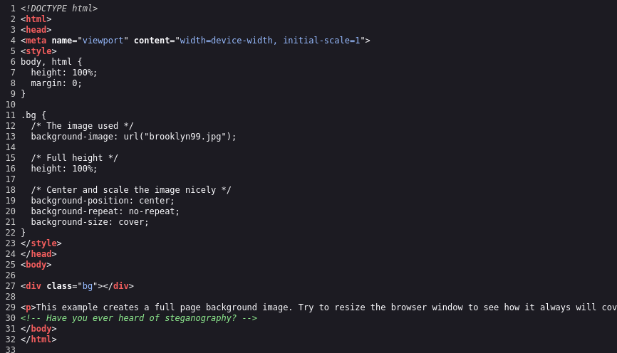Click the margin: 0 declaration
Viewport: 617px width, 353px height.
[56, 83]
